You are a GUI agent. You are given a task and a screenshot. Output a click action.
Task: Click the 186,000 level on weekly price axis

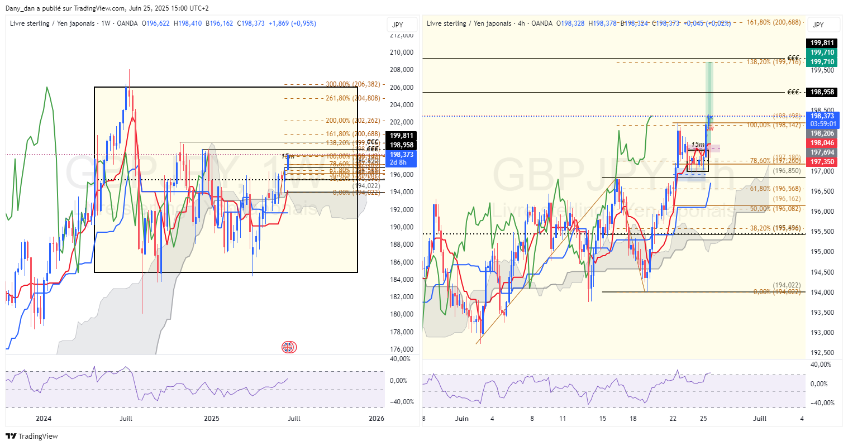click(402, 262)
